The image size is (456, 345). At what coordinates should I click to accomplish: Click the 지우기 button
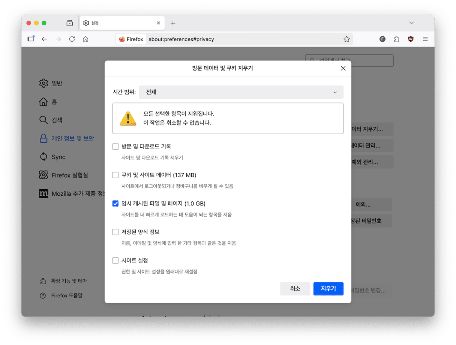[328, 289]
